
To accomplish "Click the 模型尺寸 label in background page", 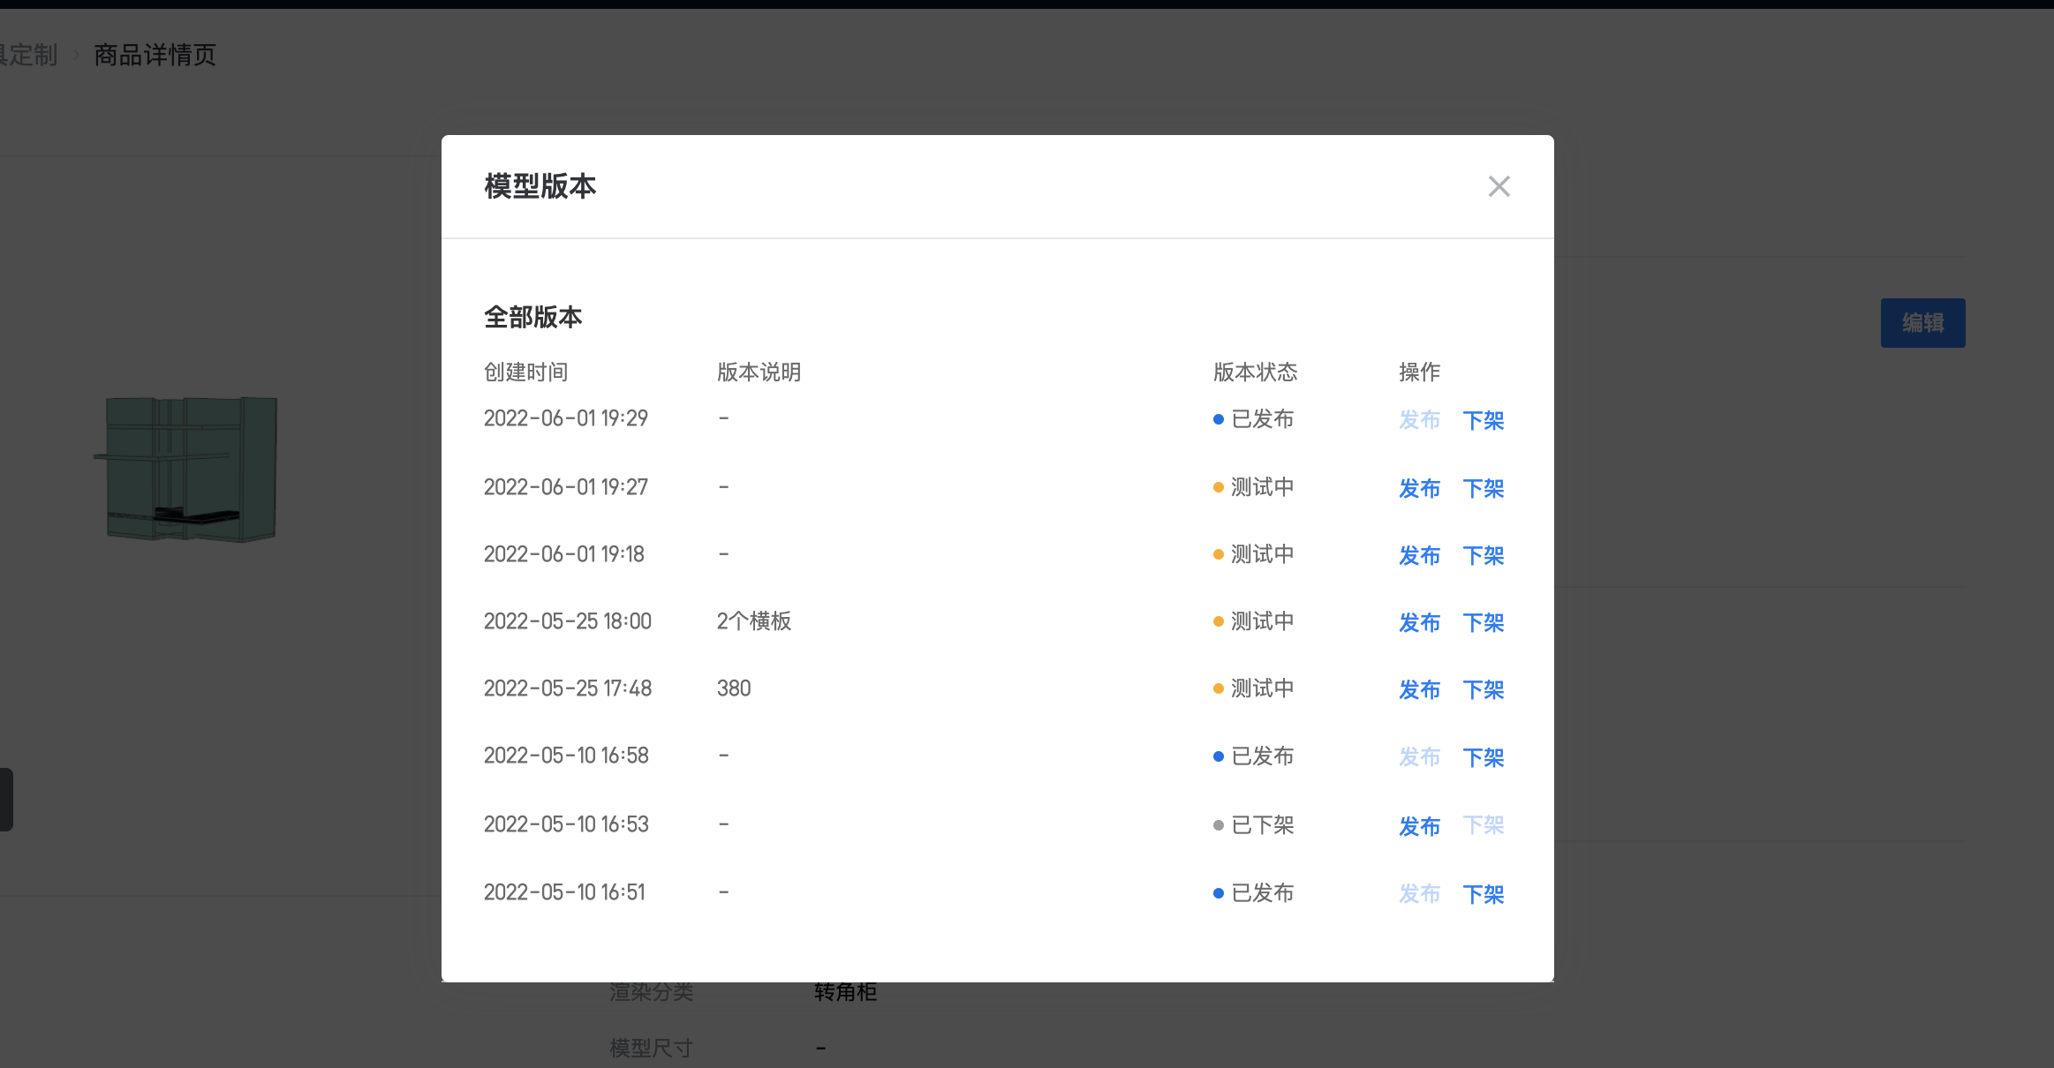I will click(652, 1048).
